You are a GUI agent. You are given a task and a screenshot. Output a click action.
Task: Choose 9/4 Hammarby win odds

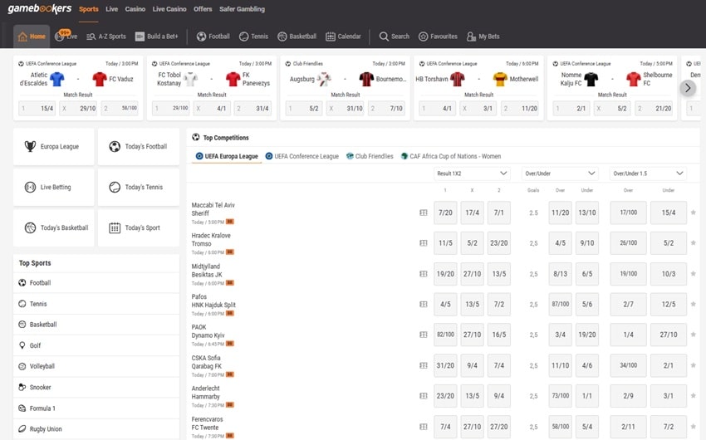click(499, 396)
